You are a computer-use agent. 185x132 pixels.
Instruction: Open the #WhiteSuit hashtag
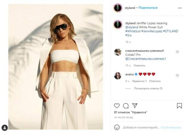pos(133,31)
